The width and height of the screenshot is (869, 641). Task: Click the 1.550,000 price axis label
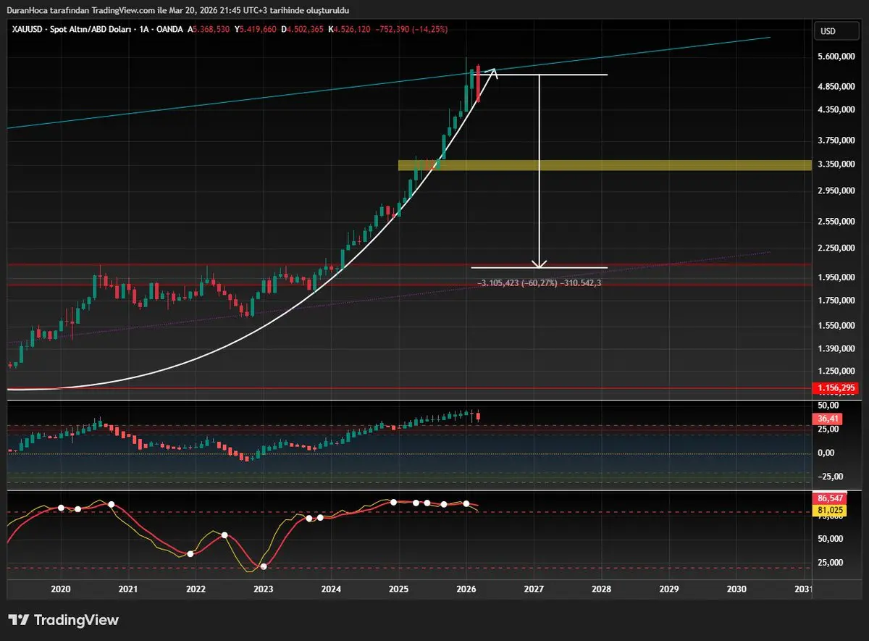(838, 327)
